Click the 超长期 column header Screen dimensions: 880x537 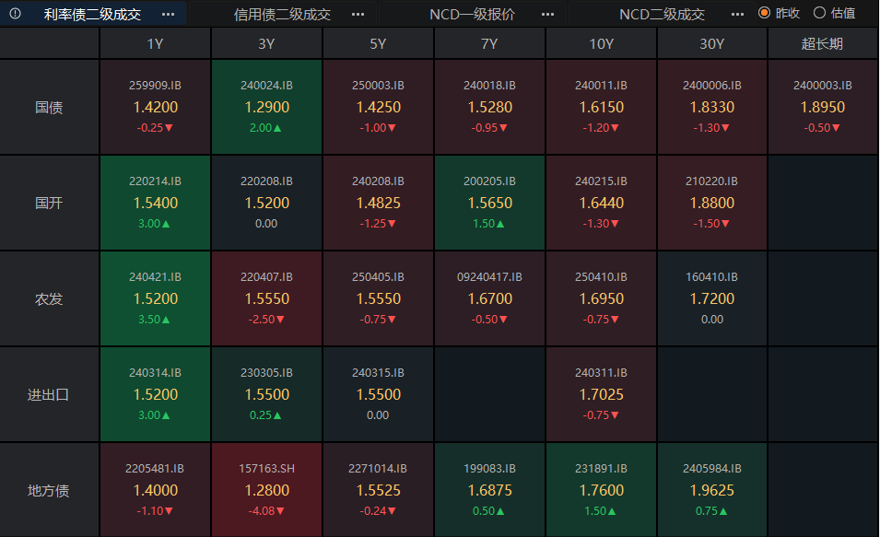pyautogui.click(x=822, y=43)
